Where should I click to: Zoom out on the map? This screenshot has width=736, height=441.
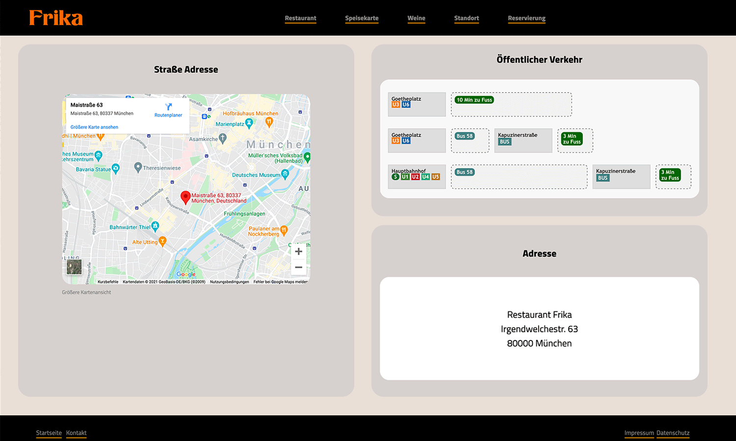(298, 268)
